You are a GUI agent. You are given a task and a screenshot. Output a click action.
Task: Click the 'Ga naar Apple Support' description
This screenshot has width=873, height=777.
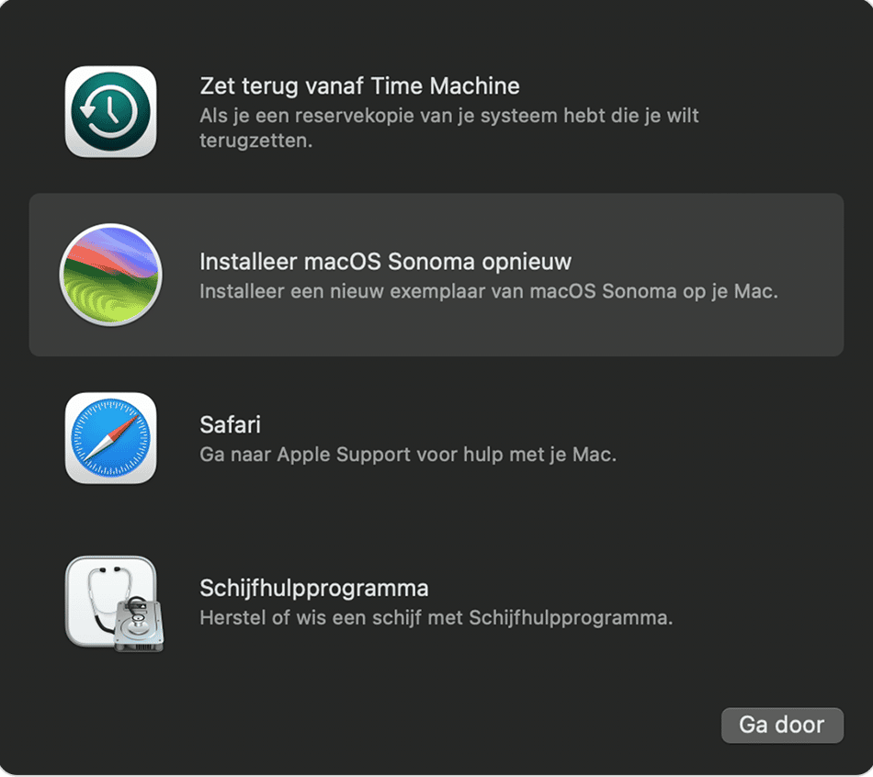click(x=407, y=455)
